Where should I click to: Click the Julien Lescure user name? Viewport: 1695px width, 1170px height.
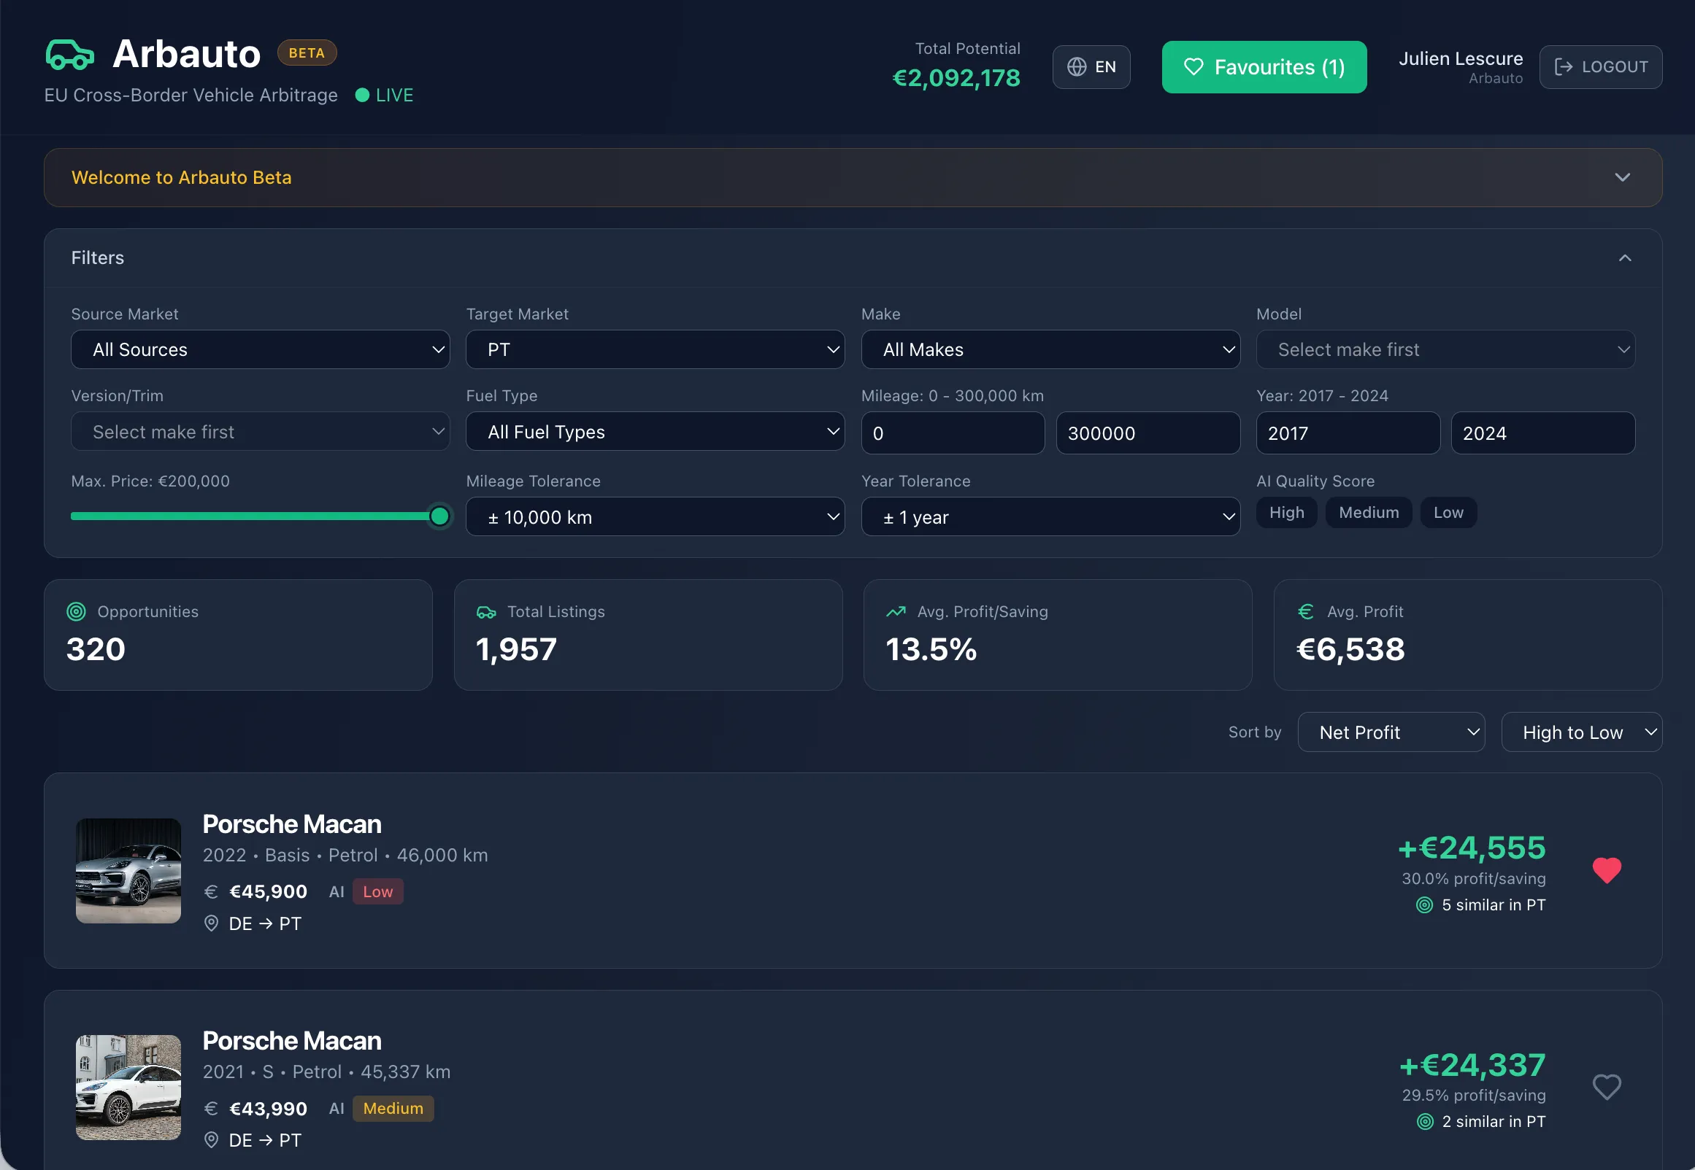(x=1460, y=58)
